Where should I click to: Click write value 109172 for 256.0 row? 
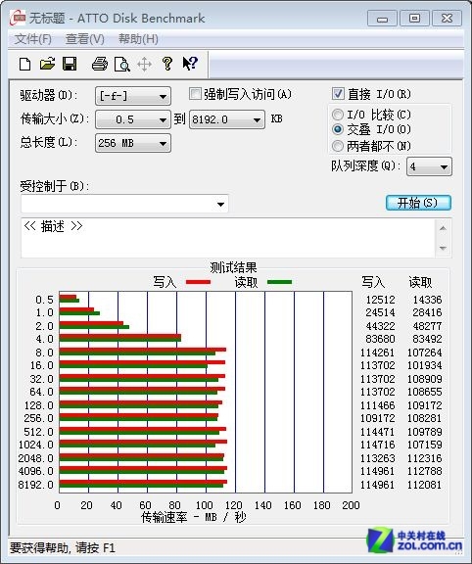(x=377, y=418)
